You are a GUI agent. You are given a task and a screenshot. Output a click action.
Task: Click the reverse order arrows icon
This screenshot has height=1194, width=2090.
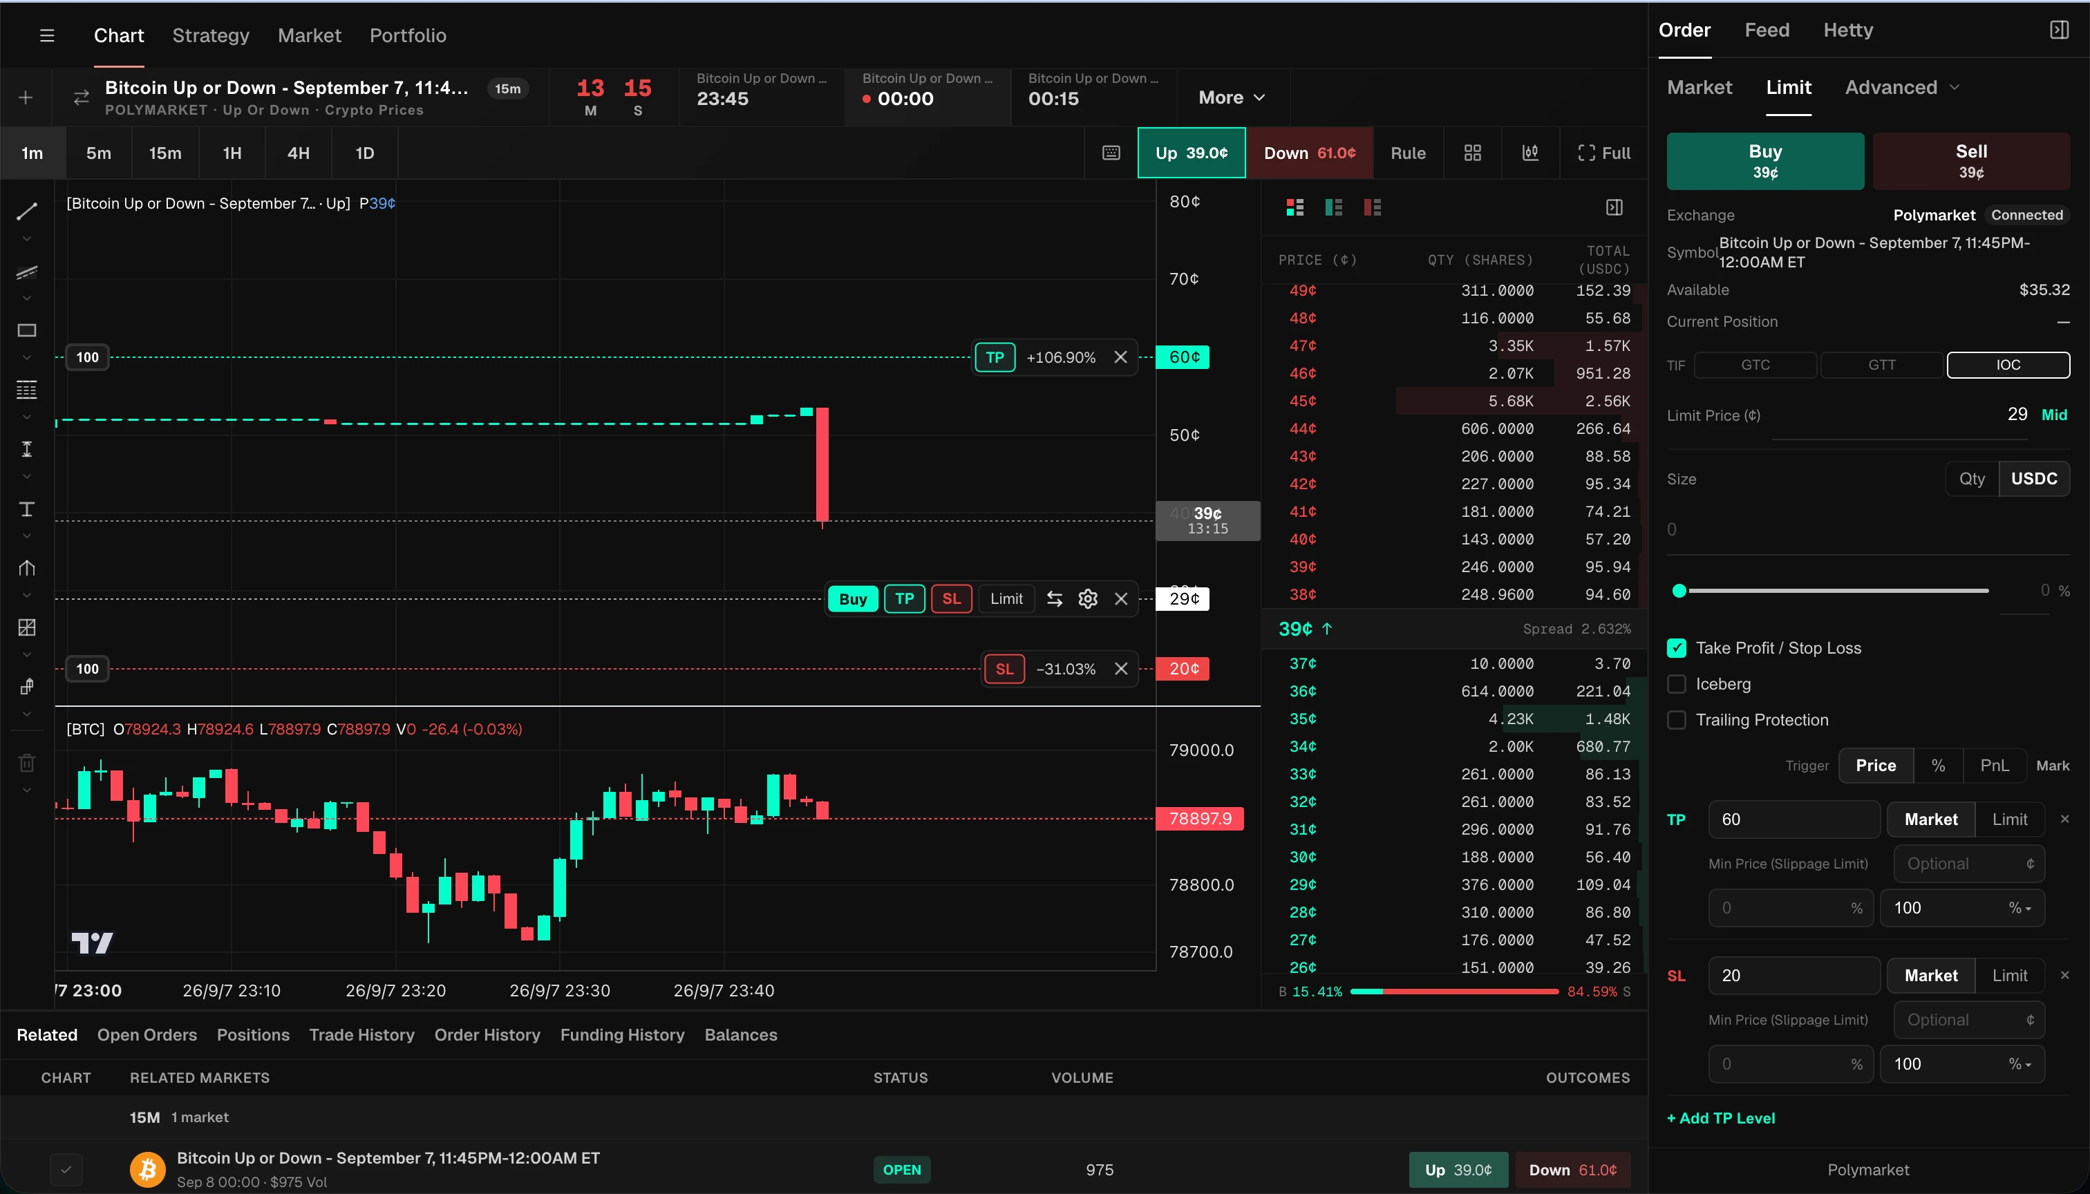[1054, 598]
